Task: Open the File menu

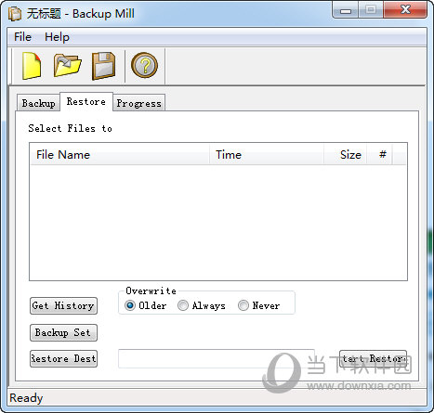Action: tap(22, 37)
